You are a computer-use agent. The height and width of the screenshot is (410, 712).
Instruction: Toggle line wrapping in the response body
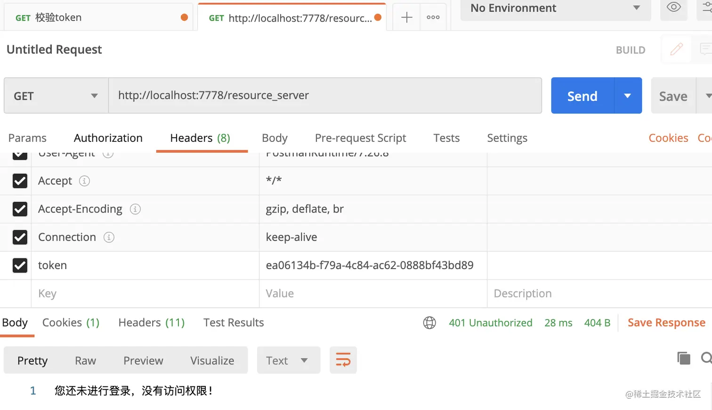pyautogui.click(x=343, y=360)
